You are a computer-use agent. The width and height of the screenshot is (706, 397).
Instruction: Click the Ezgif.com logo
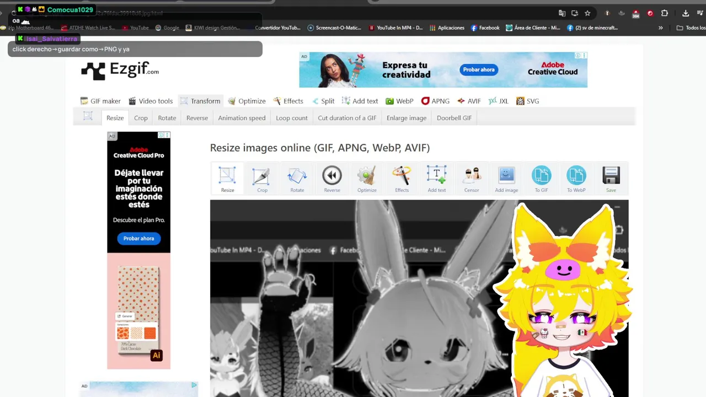[120, 70]
